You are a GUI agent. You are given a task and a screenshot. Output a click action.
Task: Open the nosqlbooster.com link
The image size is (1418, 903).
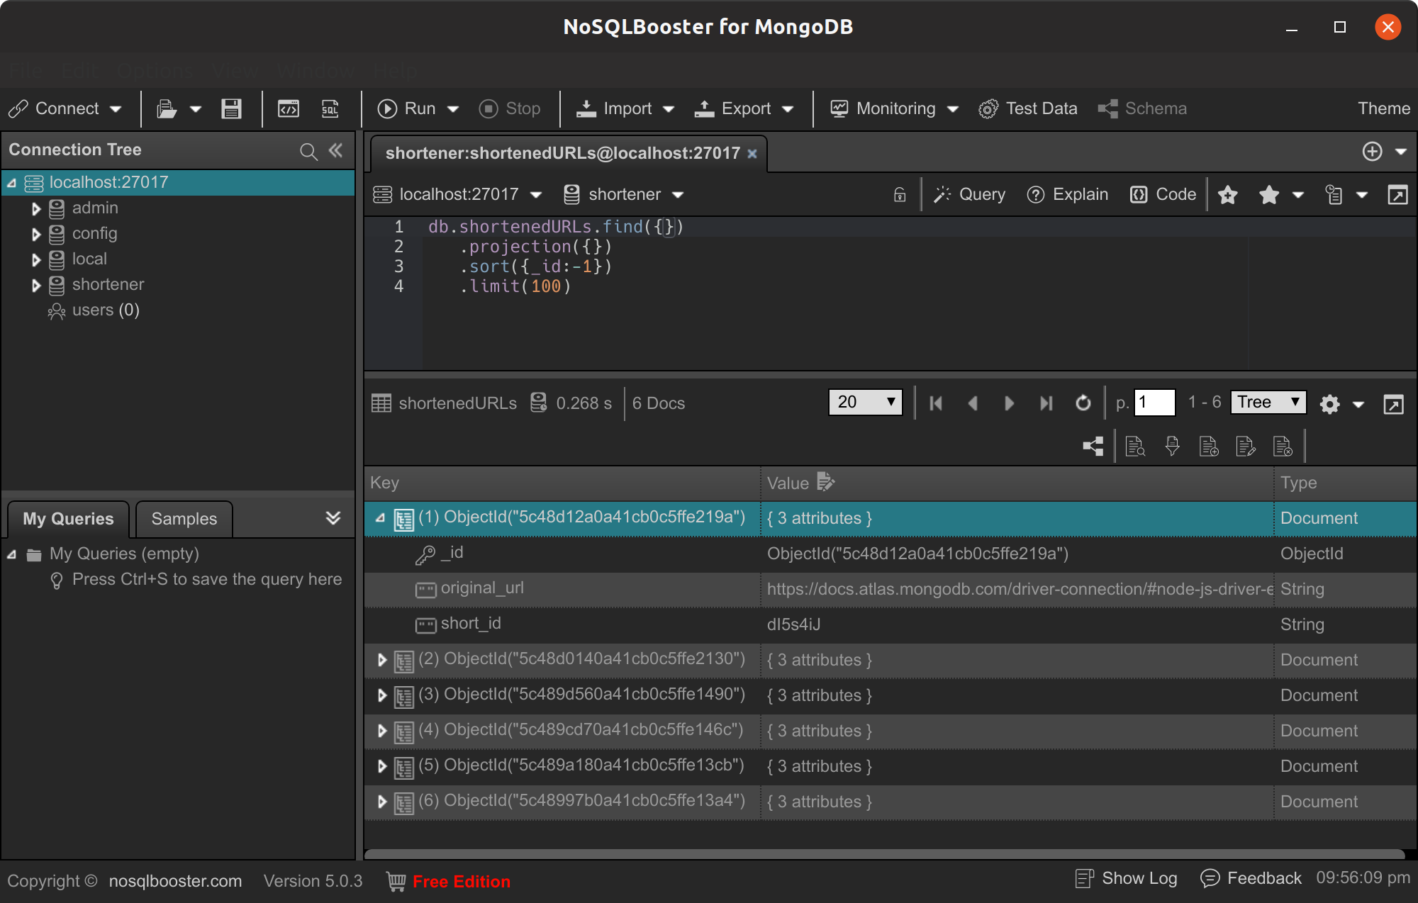point(175,881)
